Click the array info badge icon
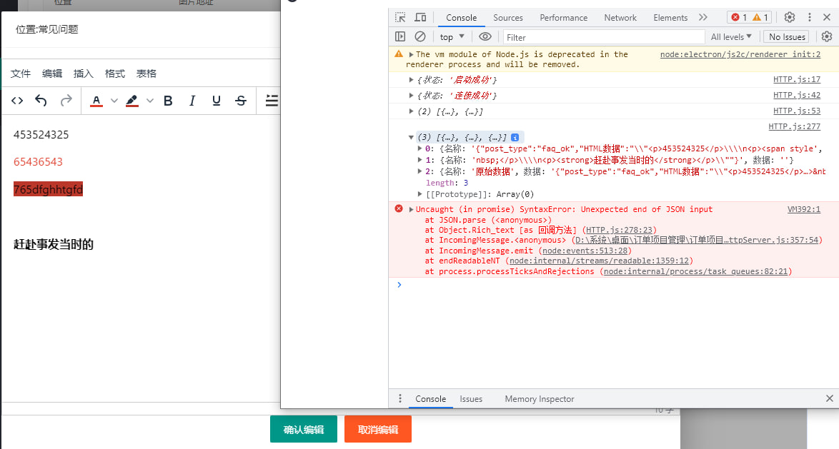Image resolution: width=839 pixels, height=449 pixels. [515, 137]
